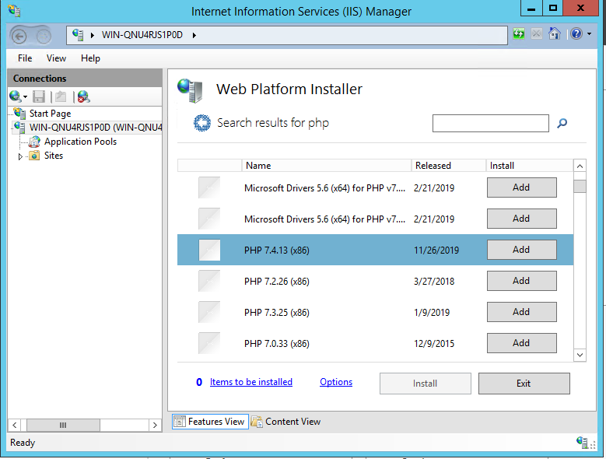Add PHP 7.0.33 (x86)
Image resolution: width=606 pixels, height=459 pixels.
coord(522,343)
